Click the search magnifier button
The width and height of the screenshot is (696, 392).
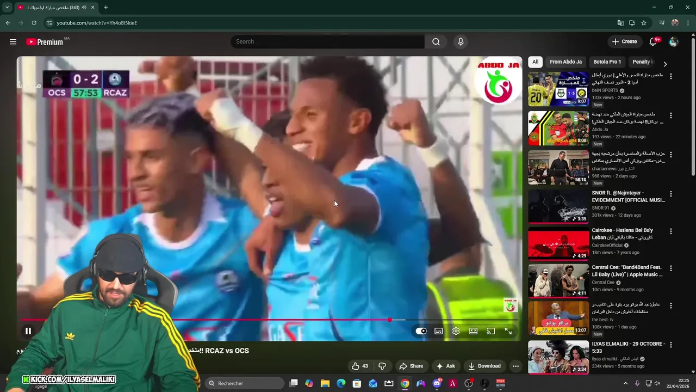436,42
